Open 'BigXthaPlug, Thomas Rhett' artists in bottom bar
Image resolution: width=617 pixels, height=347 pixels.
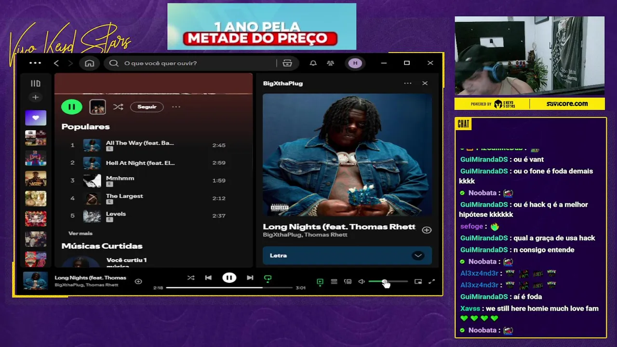pyautogui.click(x=86, y=285)
